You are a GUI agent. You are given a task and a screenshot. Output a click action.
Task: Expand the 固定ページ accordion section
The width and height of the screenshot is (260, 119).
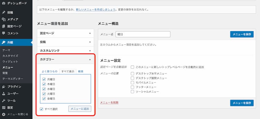[66, 33]
